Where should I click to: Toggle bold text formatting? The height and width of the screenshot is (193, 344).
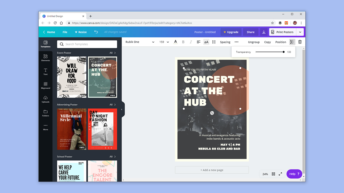pos(183,42)
